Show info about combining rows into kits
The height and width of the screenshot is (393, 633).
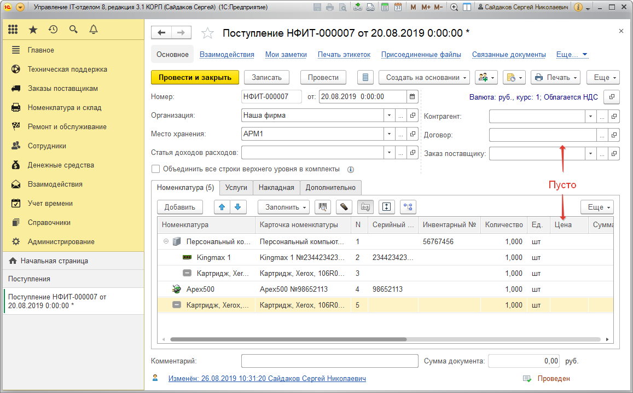click(350, 170)
